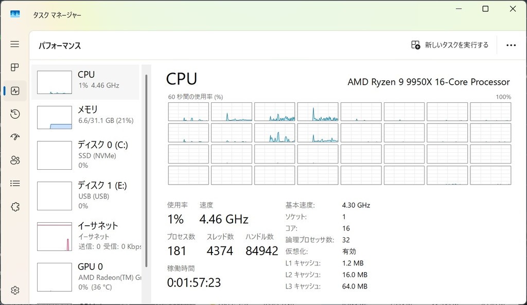Open the hamburger navigation menu
527x305 pixels.
[14, 44]
